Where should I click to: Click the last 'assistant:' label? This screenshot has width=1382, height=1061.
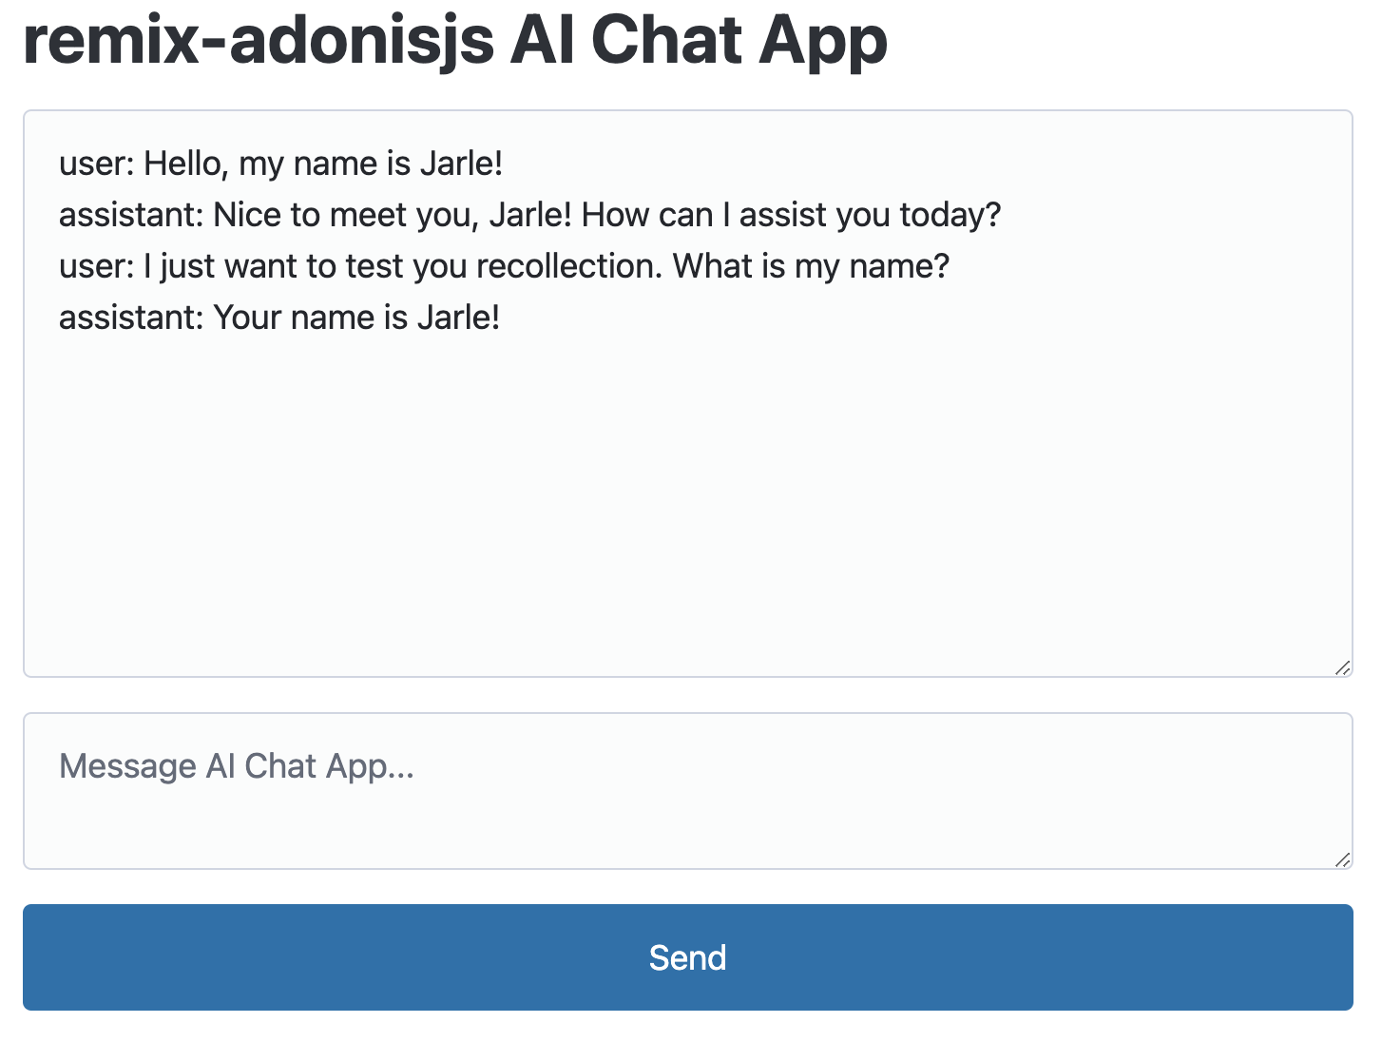[131, 318]
